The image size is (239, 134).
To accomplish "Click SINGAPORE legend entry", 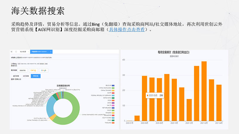I will (109, 115).
